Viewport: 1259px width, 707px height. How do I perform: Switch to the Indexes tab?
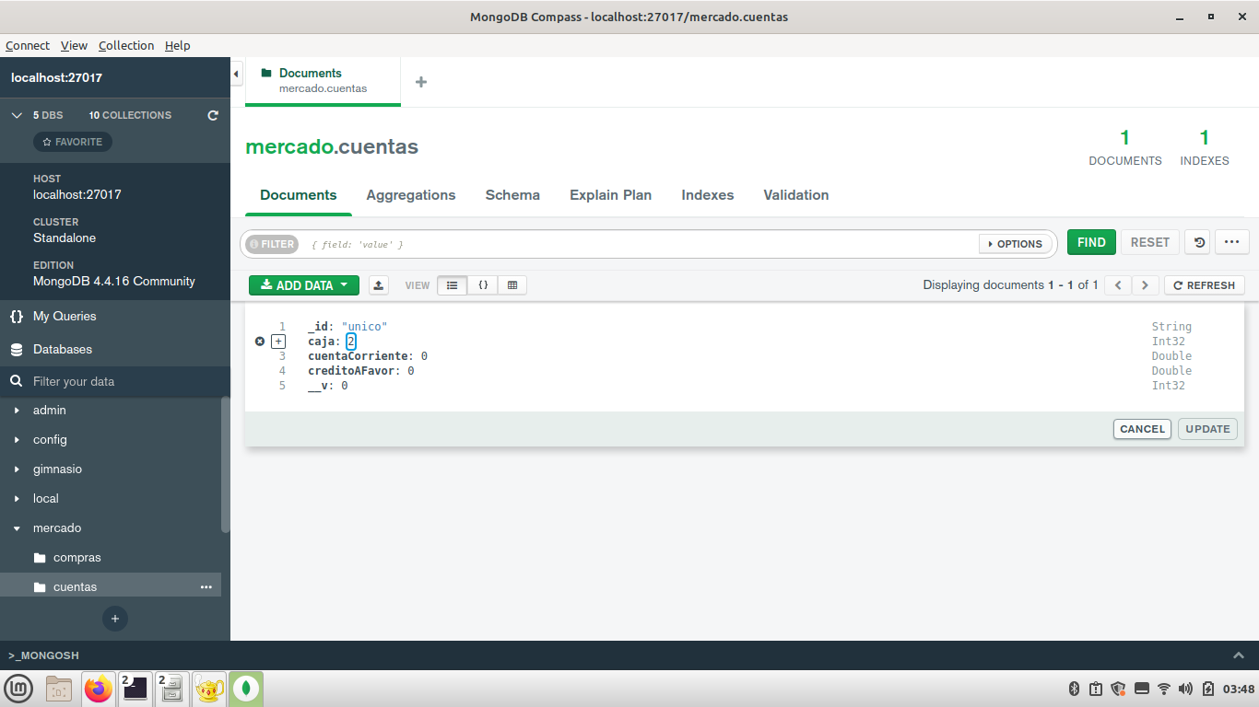point(708,195)
